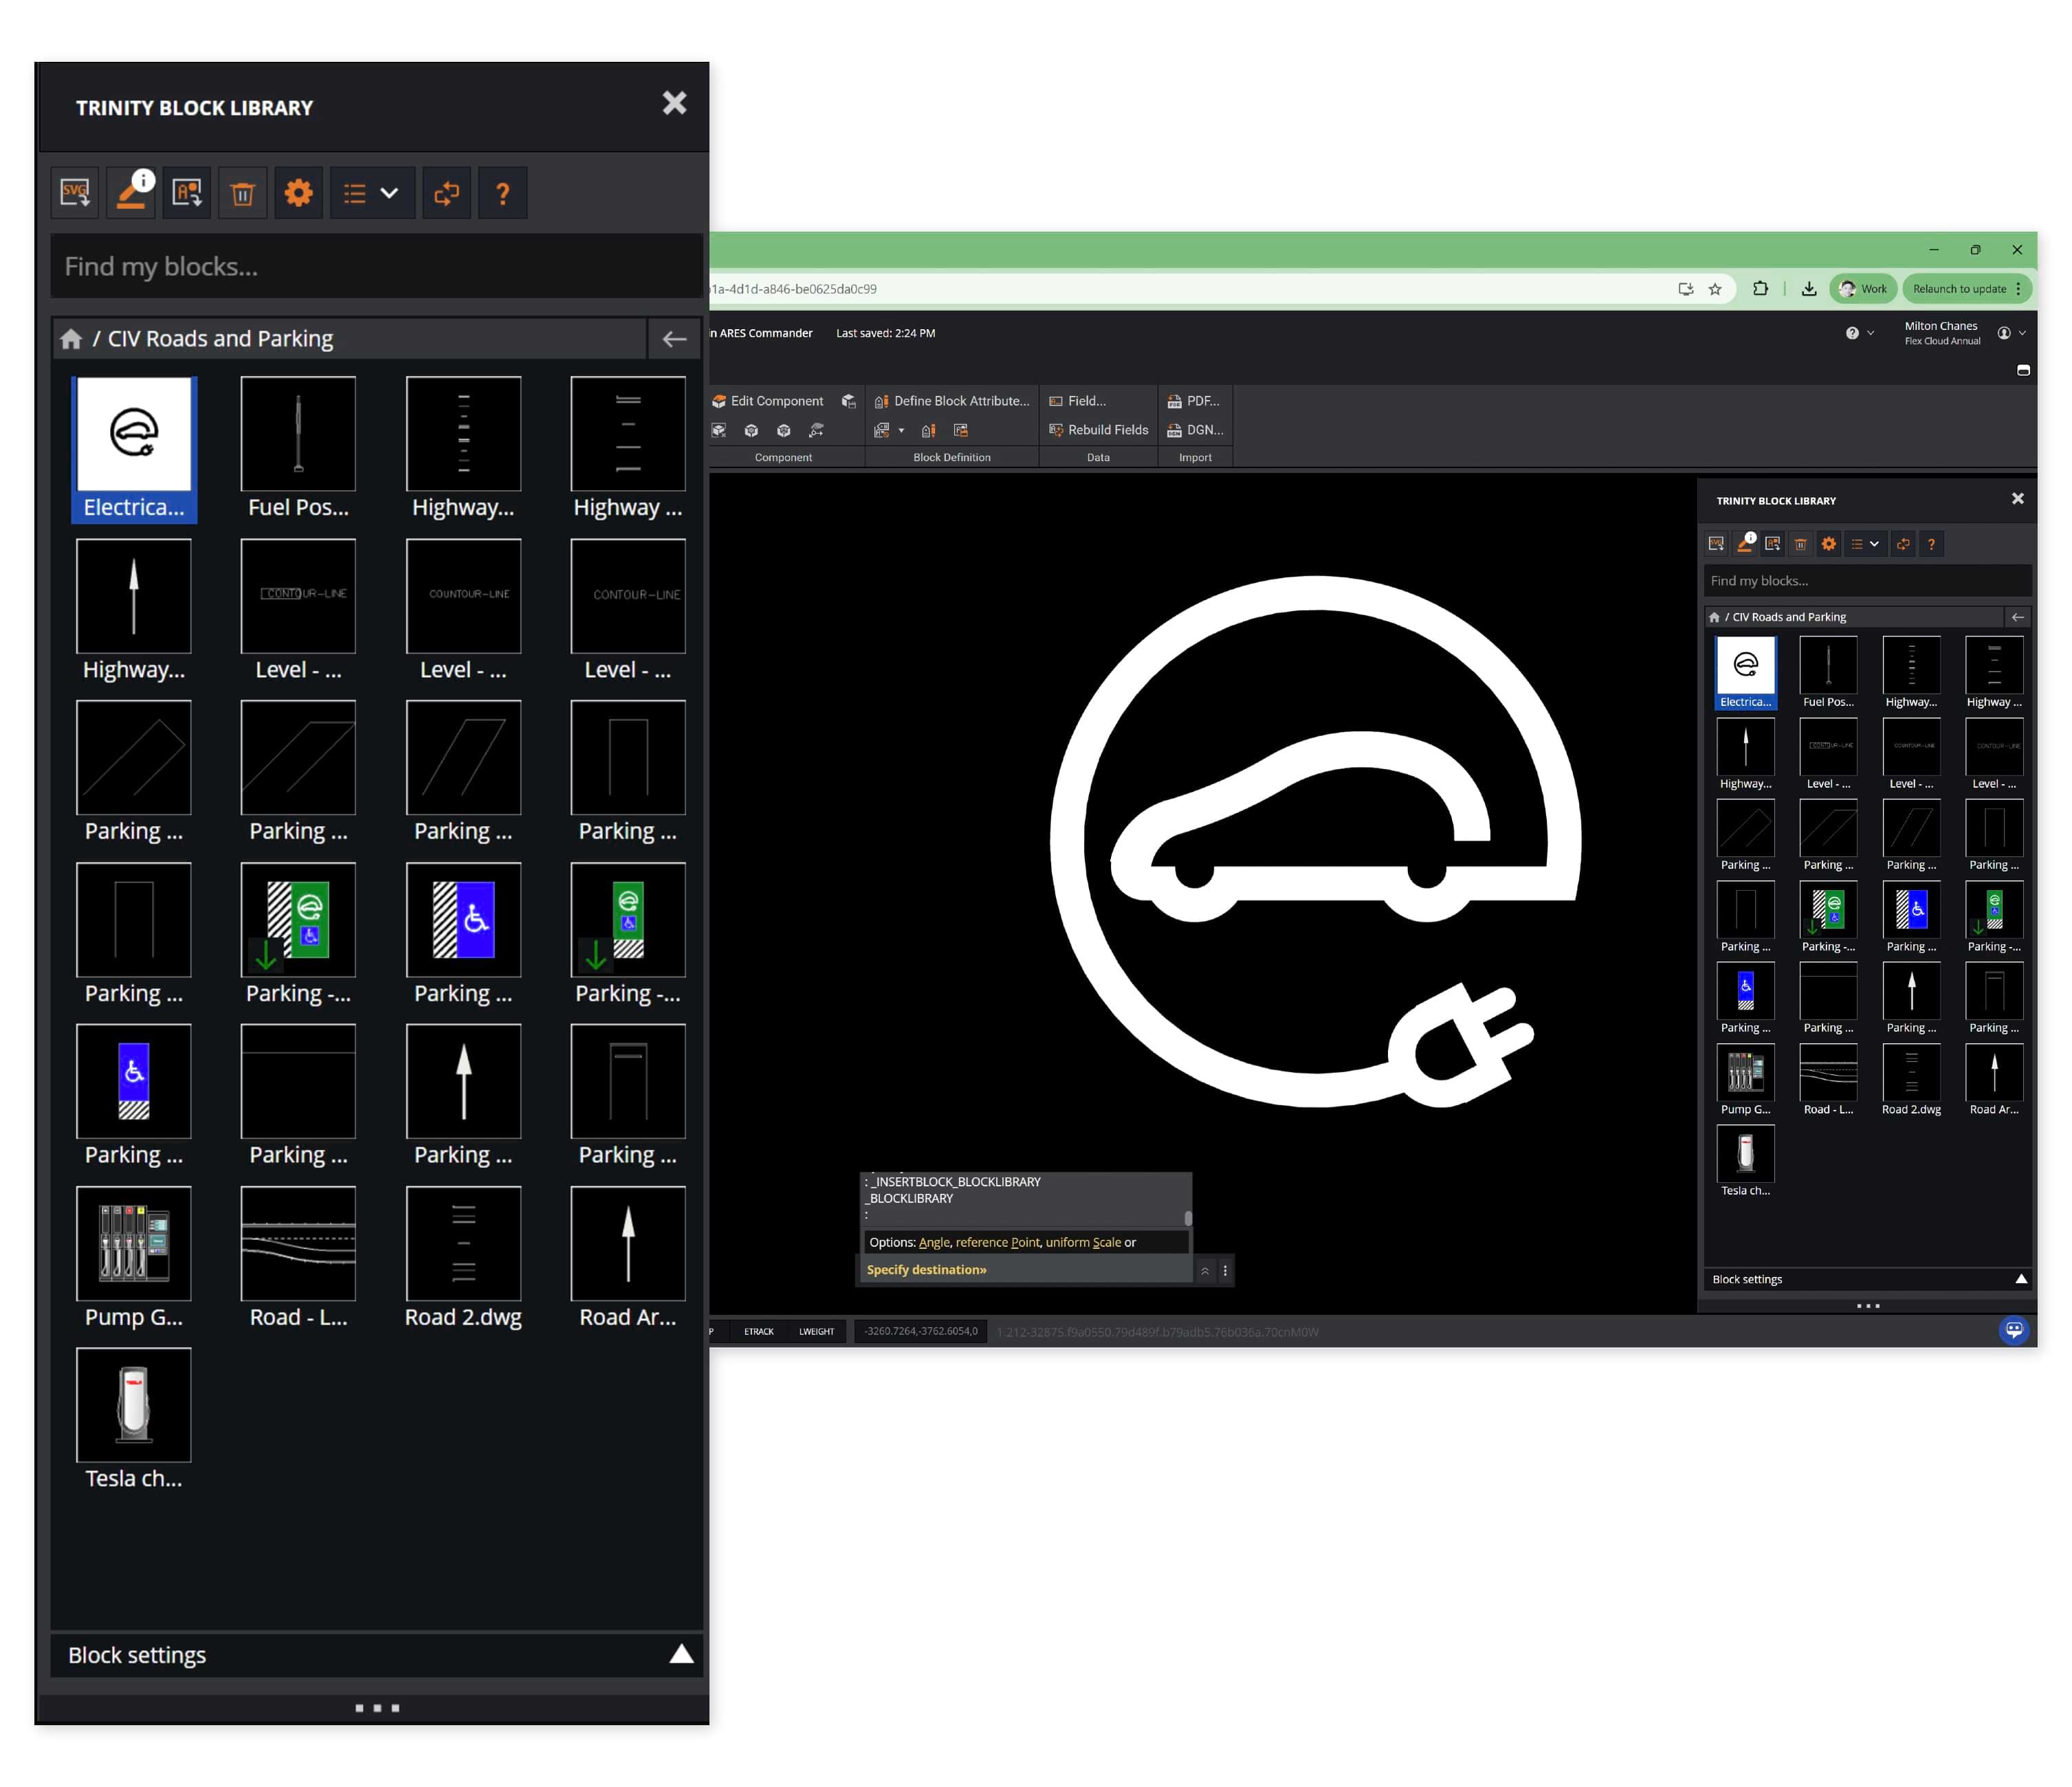Toggle LWEIGHT in status bar
2072x1787 pixels.
coord(816,1331)
